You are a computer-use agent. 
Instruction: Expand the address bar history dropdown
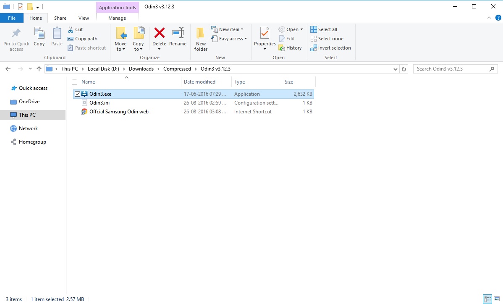395,69
